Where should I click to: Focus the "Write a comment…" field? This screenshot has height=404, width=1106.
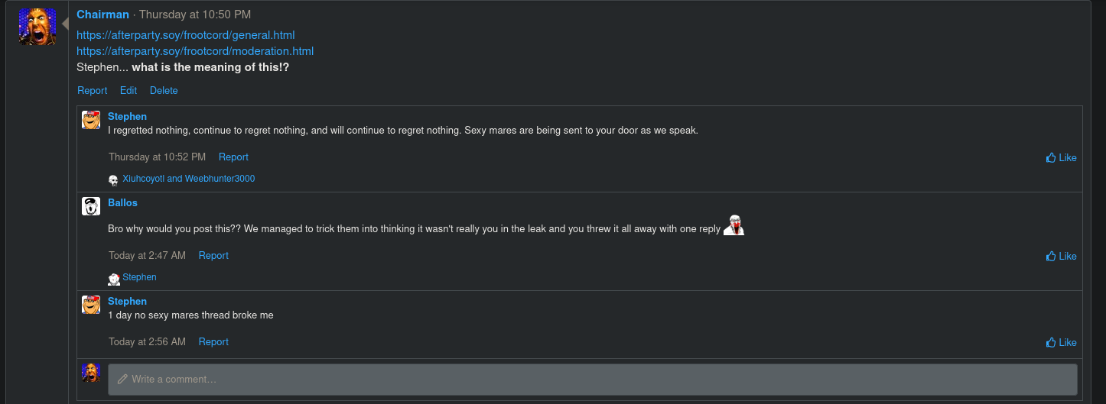click(593, 379)
